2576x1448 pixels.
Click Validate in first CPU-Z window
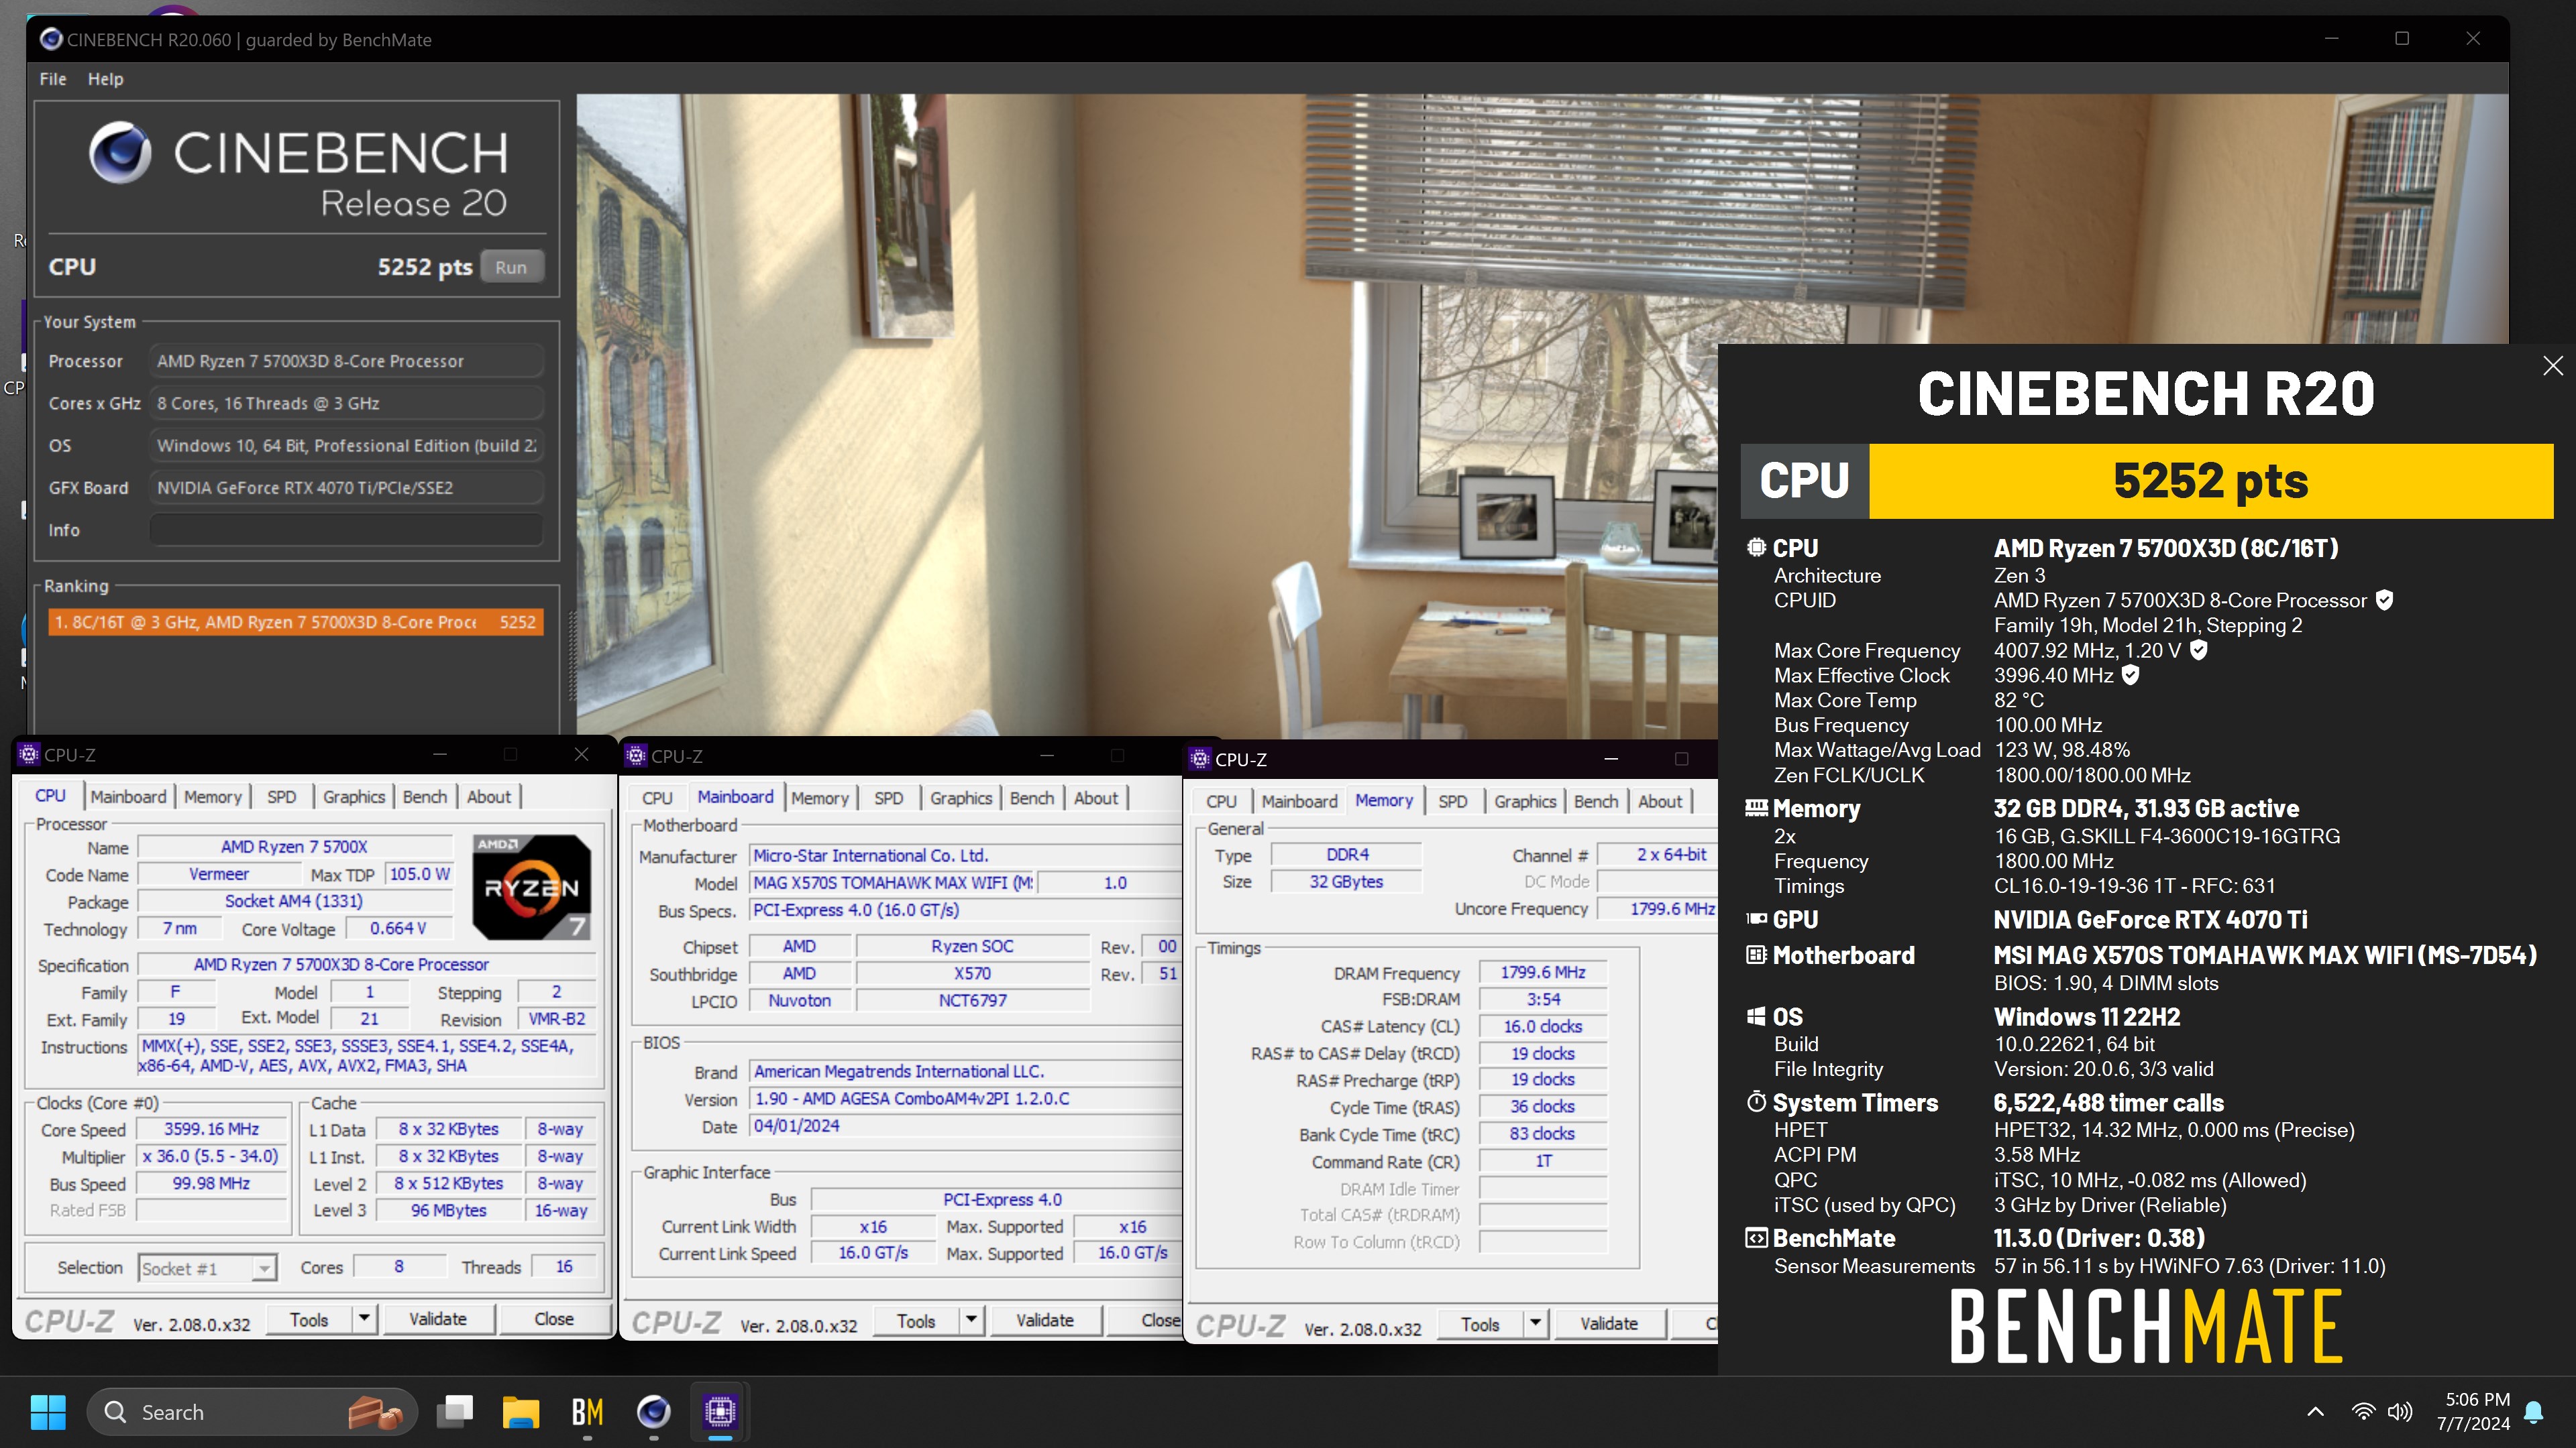[x=438, y=1319]
